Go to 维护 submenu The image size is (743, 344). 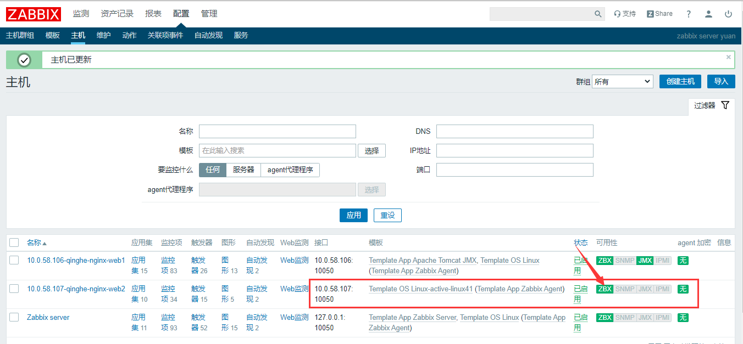104,36
